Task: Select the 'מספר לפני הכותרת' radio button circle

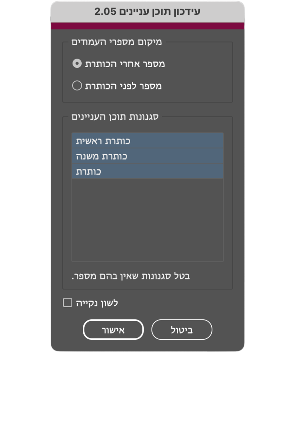Action: pyautogui.click(x=77, y=86)
